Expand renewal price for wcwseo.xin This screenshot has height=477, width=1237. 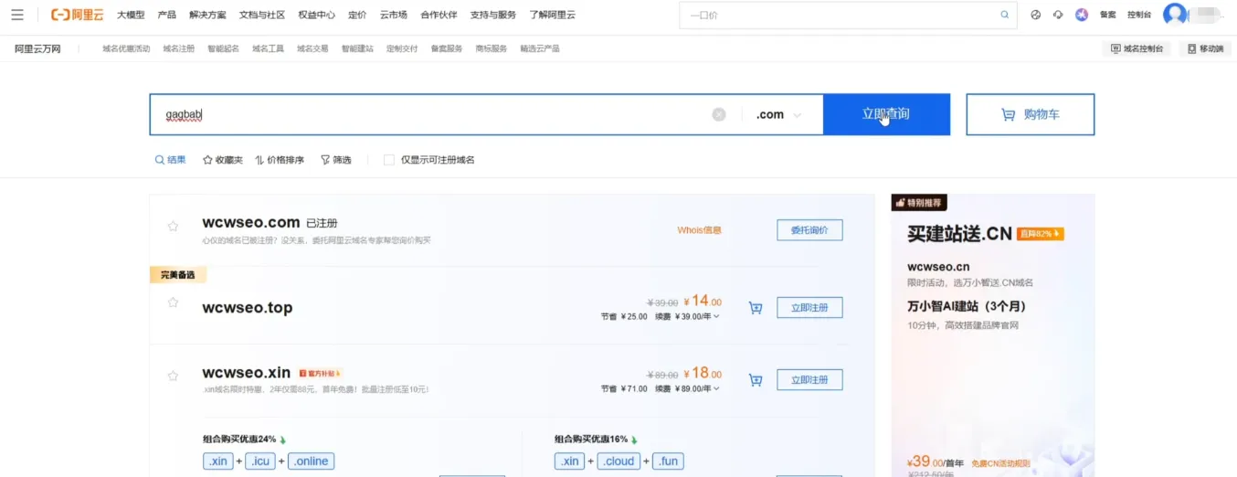(716, 388)
